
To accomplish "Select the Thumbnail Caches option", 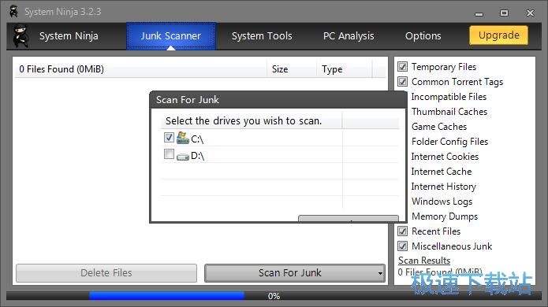I will (449, 112).
